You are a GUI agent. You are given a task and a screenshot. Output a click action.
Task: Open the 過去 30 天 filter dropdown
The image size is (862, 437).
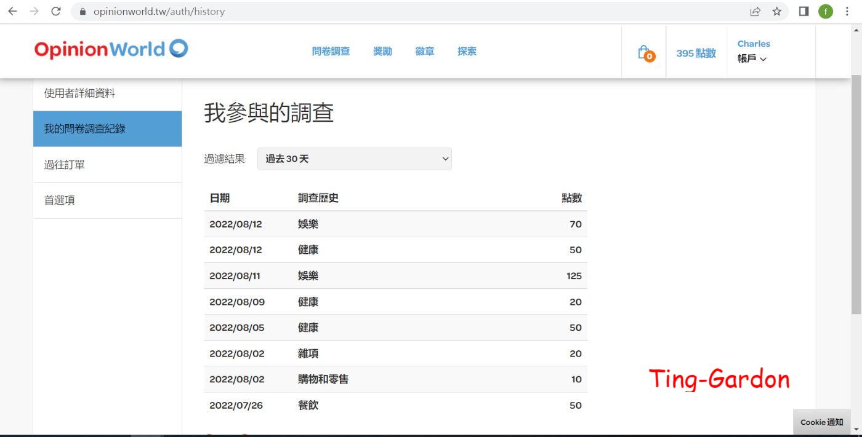354,159
